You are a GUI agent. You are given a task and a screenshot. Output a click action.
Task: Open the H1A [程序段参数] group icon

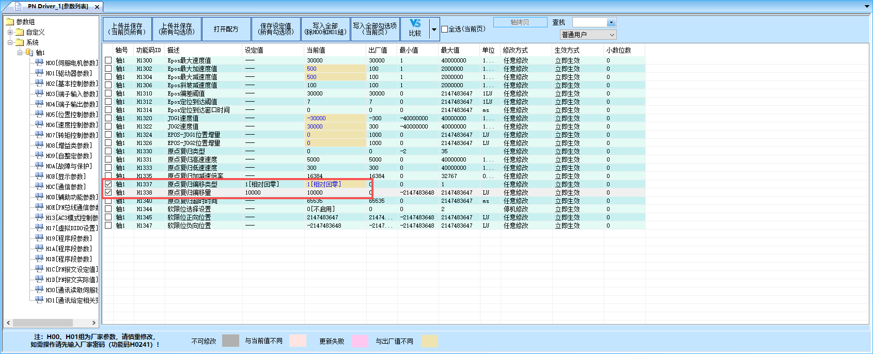click(x=39, y=248)
